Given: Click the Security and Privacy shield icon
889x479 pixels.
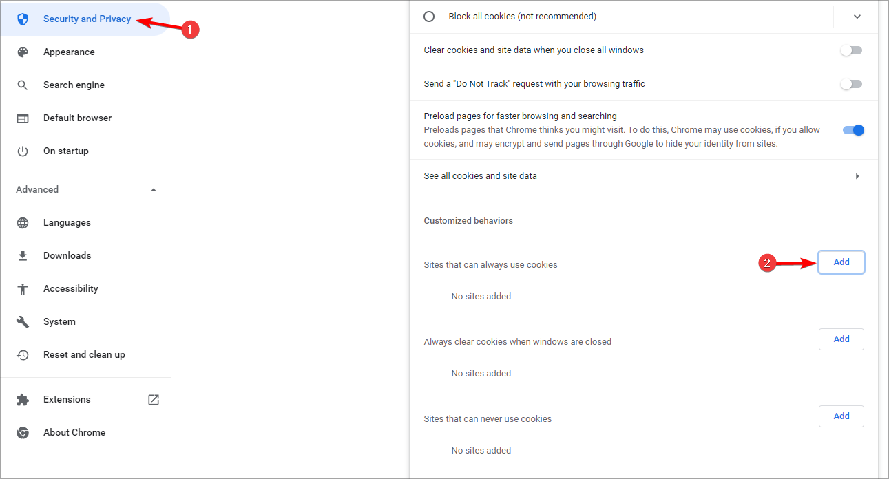Looking at the screenshot, I should (23, 19).
